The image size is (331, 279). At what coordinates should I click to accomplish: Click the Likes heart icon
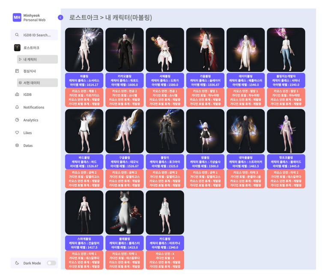(17, 132)
